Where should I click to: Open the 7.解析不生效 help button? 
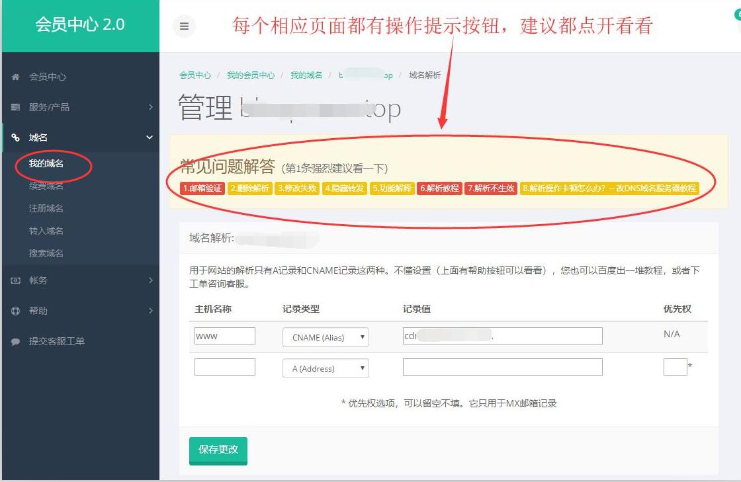[x=491, y=188]
